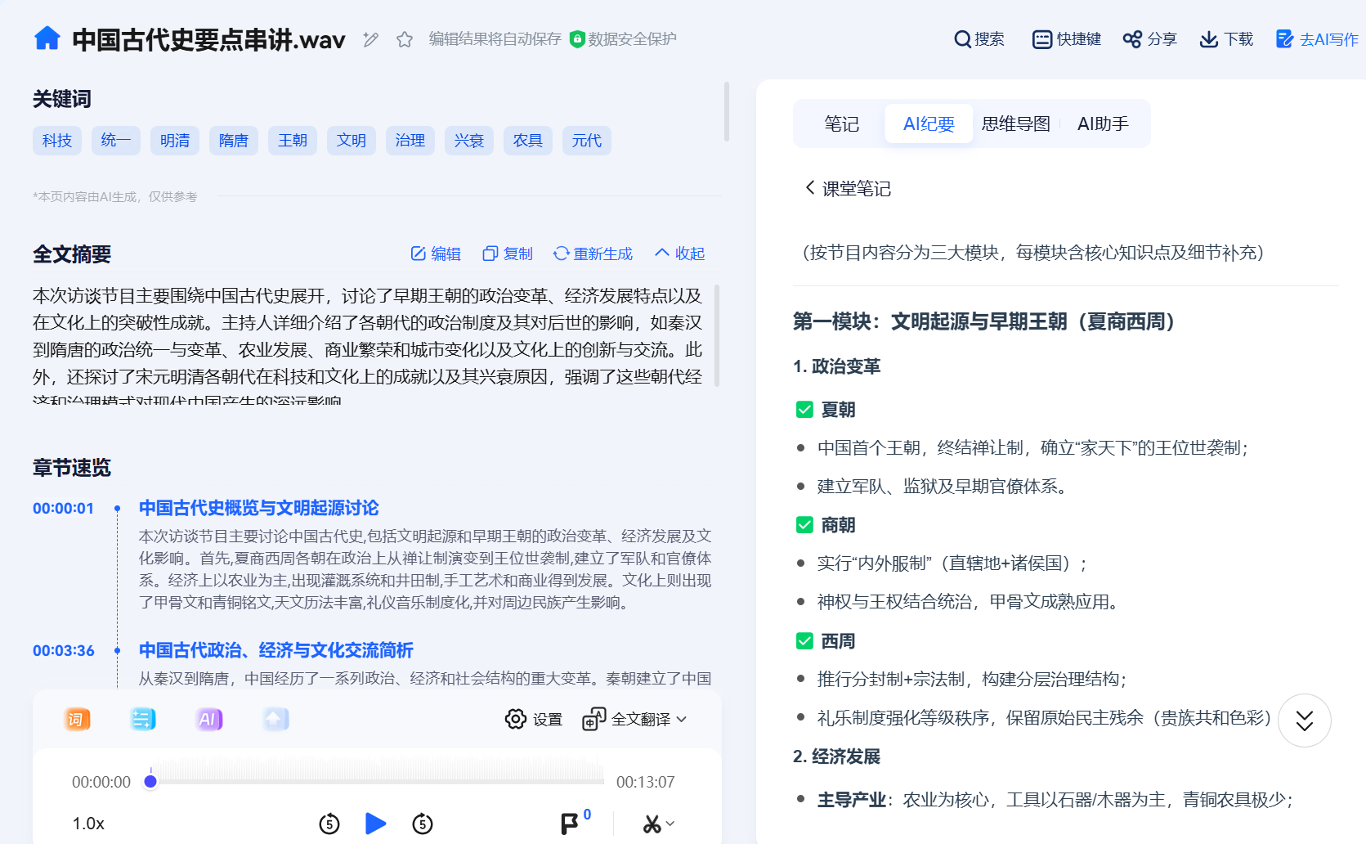Skip back 5 seconds
This screenshot has width=1366, height=844.
[x=329, y=824]
